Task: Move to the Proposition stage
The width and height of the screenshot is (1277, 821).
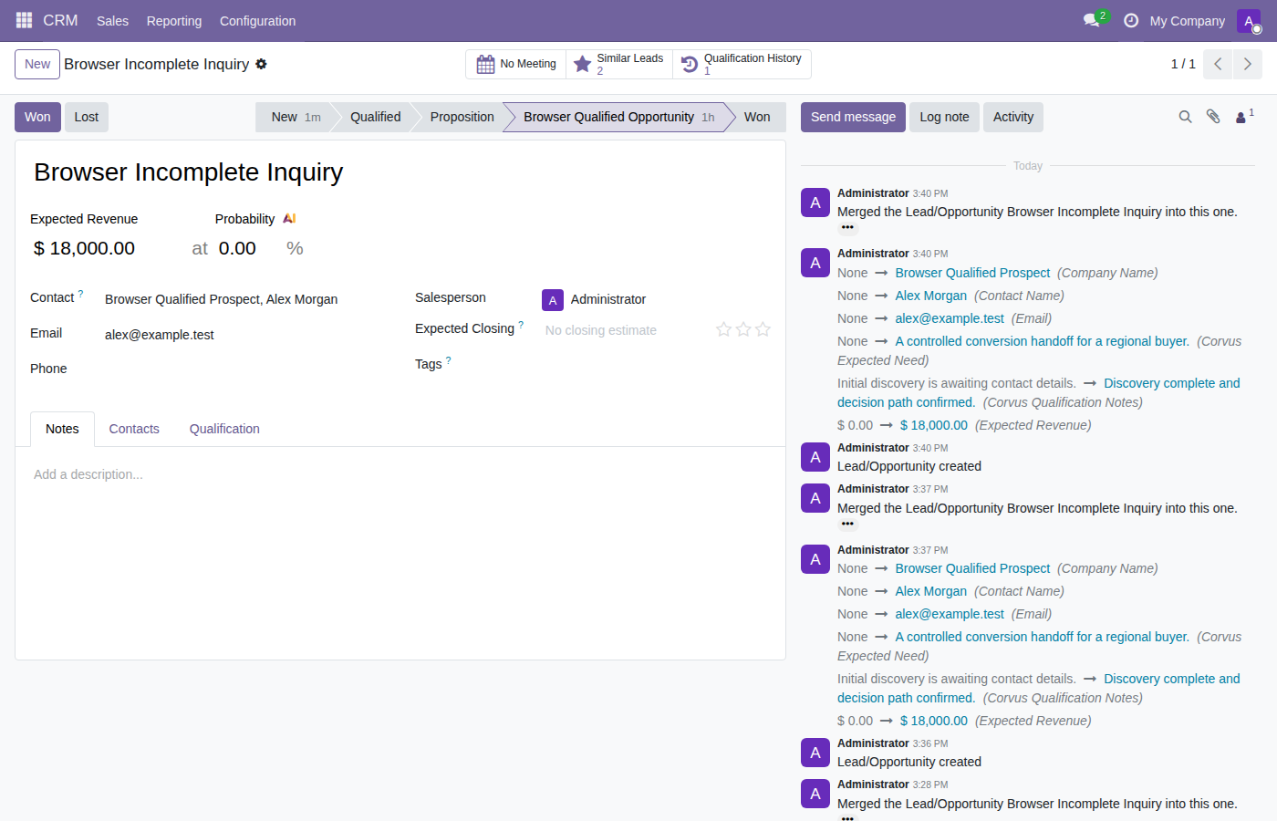Action: pos(462,117)
